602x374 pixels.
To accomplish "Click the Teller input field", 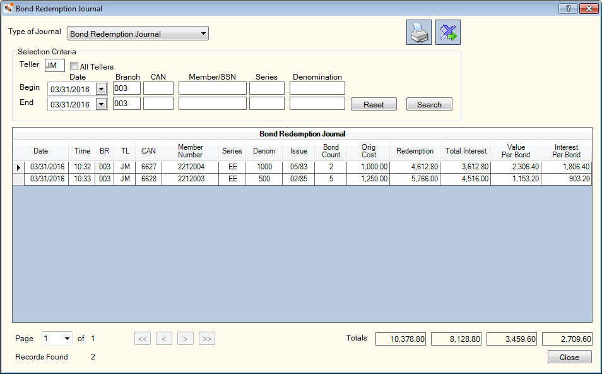I will click(x=55, y=65).
